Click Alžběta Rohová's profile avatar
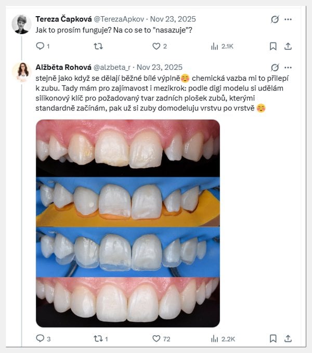The height and width of the screenshot is (353, 312). coord(22,72)
